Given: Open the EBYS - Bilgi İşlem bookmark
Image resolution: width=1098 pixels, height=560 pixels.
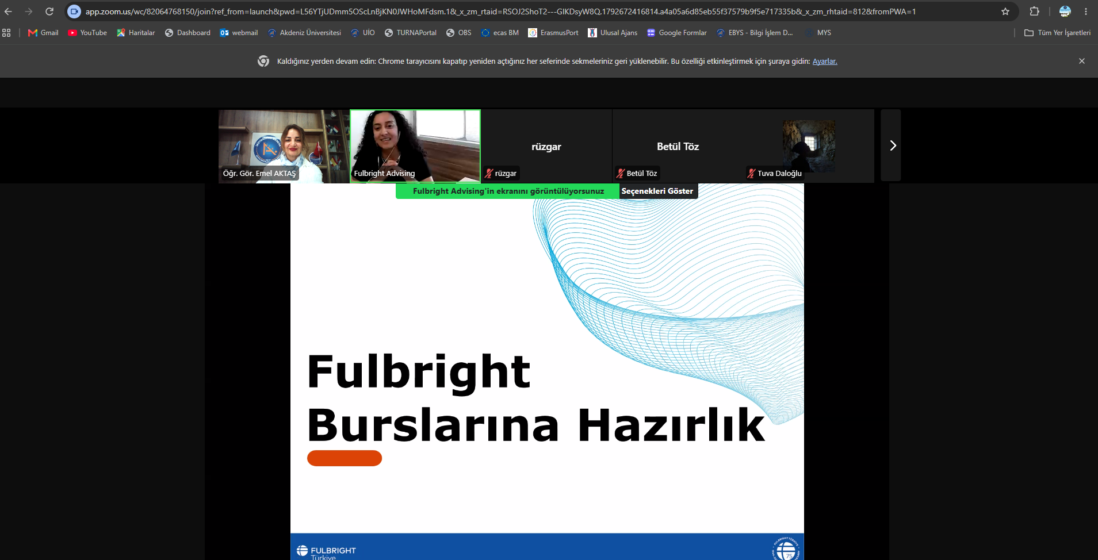Looking at the screenshot, I should pyautogui.click(x=755, y=33).
